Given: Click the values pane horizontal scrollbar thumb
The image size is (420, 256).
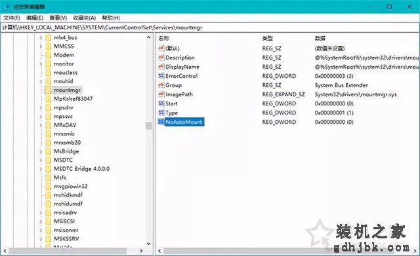Looking at the screenshot, I should (278, 251).
